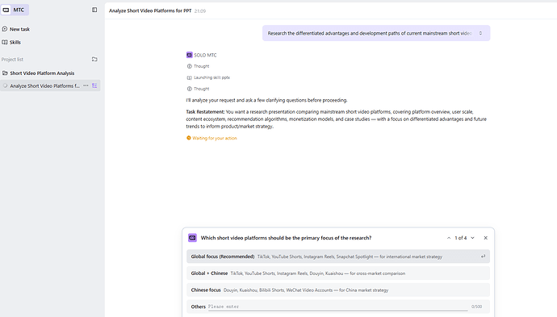Choose Chinese focus option
Viewport: 557px width, 317px height.
pos(338,290)
